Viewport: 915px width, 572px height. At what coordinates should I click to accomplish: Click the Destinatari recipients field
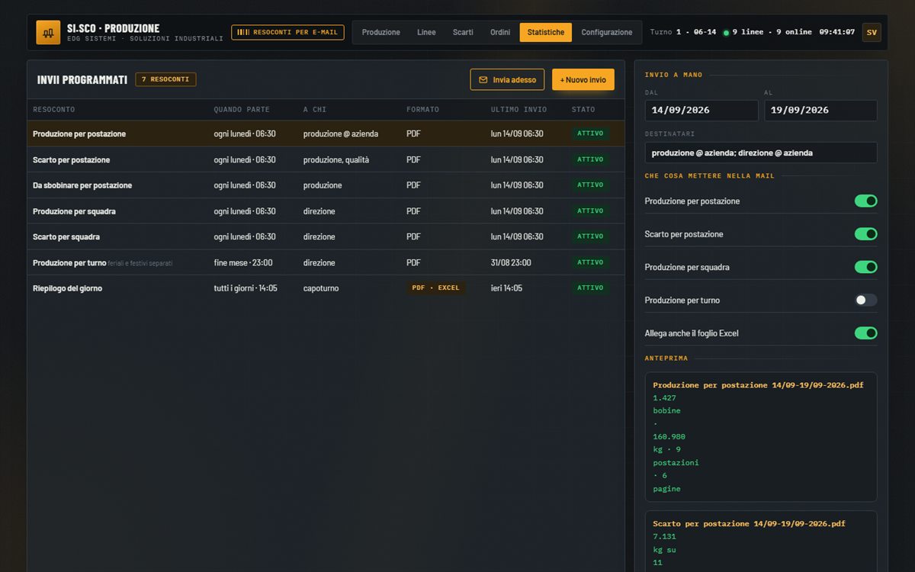point(761,153)
